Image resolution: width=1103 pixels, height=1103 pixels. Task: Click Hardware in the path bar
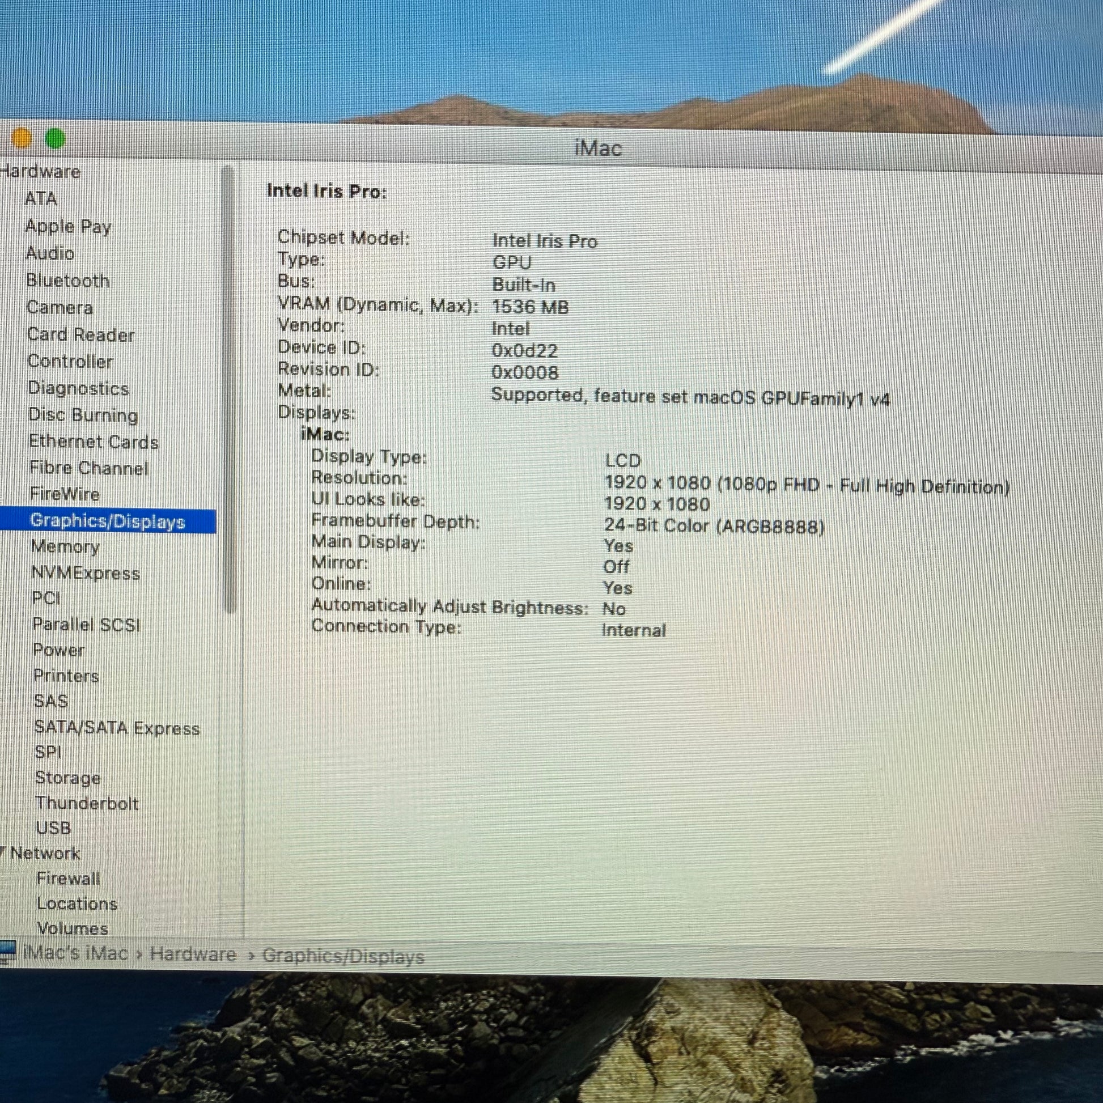click(193, 954)
